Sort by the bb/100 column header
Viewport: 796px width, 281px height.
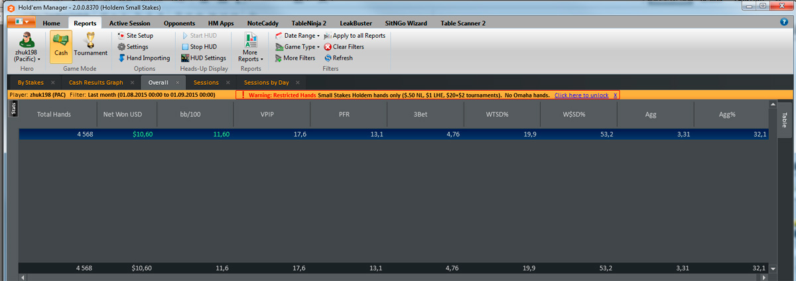click(195, 114)
